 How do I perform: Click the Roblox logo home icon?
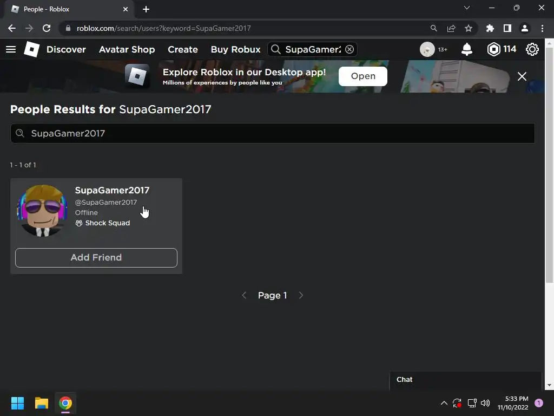(31, 49)
